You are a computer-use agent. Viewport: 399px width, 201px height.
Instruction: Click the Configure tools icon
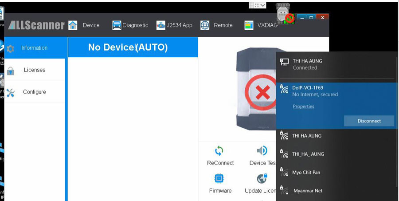click(x=11, y=93)
